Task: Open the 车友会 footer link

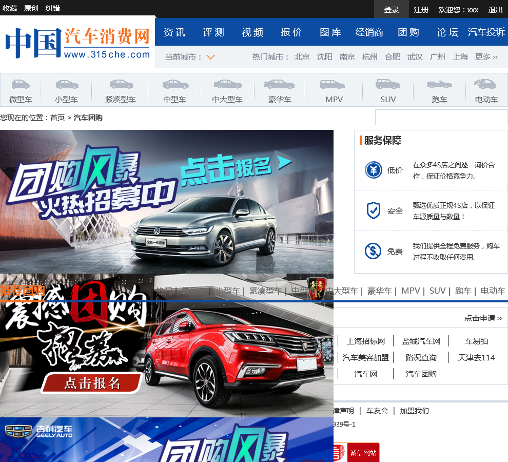Action: click(x=377, y=411)
